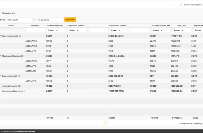Collapse the Елисеев Елисей group

tap(1, 76)
